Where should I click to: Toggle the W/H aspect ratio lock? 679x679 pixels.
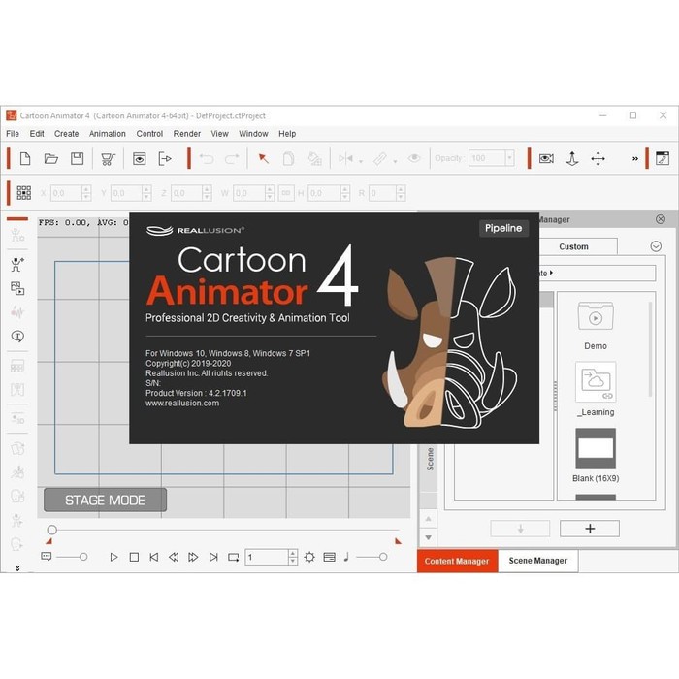point(286,193)
